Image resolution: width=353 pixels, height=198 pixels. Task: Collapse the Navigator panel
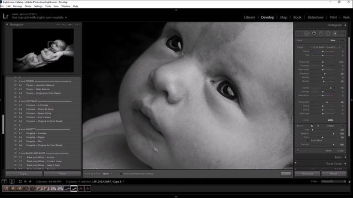pyautogui.click(x=7, y=24)
